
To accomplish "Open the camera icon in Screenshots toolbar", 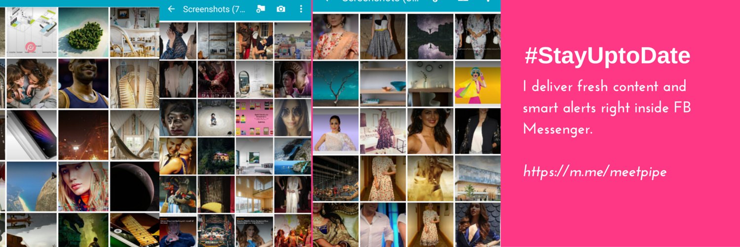I will [x=281, y=9].
